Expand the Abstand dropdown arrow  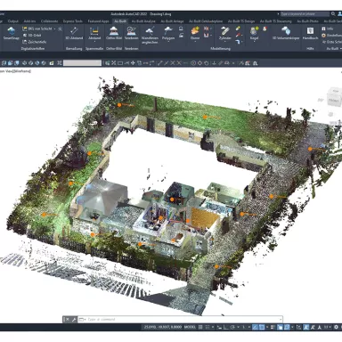(x=94, y=42)
